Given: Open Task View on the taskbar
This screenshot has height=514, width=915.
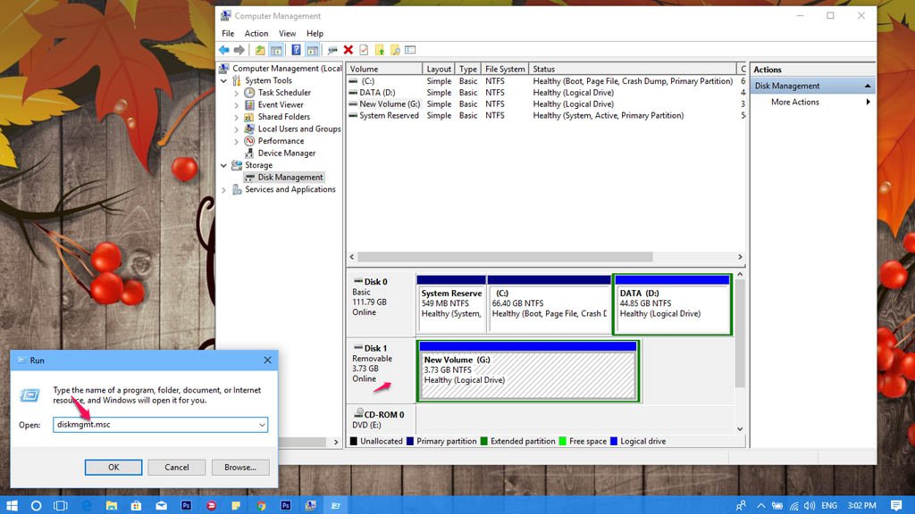Looking at the screenshot, I should pyautogui.click(x=61, y=505).
